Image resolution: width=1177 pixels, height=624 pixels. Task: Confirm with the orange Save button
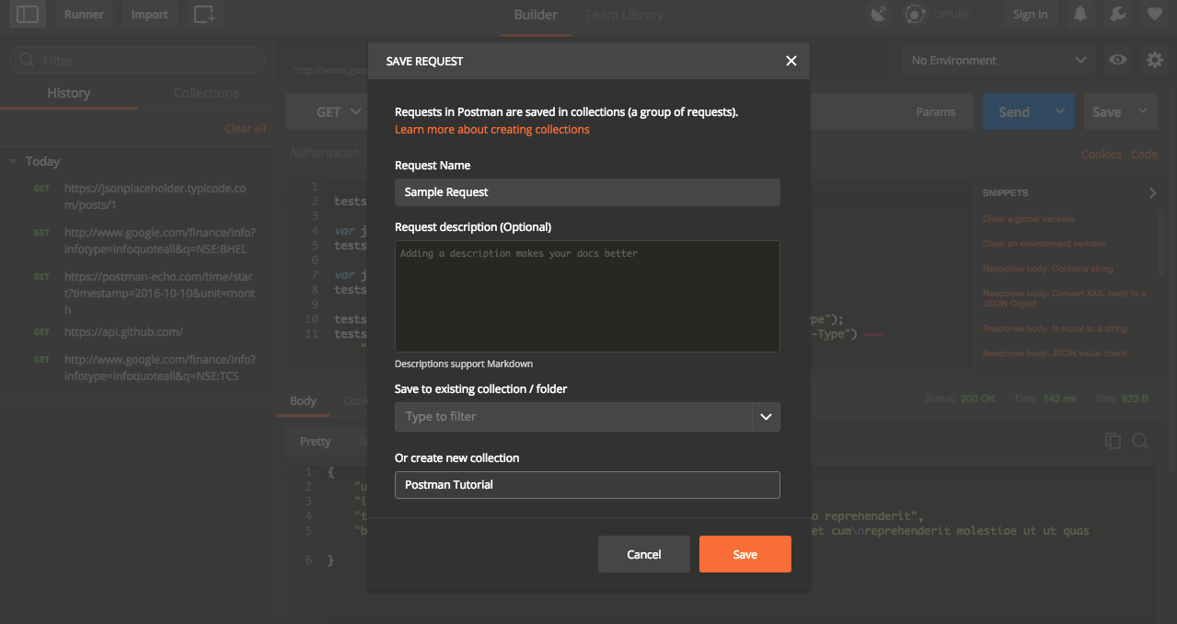coord(745,554)
